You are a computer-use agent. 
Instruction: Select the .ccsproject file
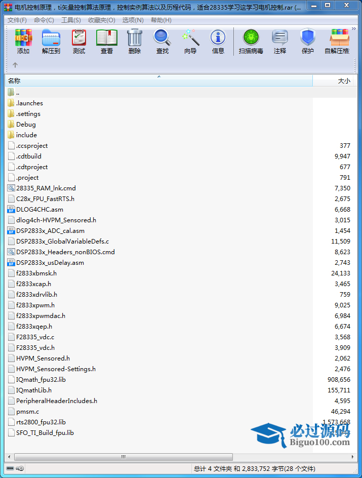click(x=28, y=146)
